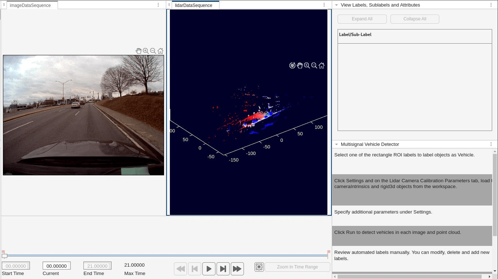The image size is (498, 279).
Task: Switch to imageDataSequence tab
Action: point(30,5)
